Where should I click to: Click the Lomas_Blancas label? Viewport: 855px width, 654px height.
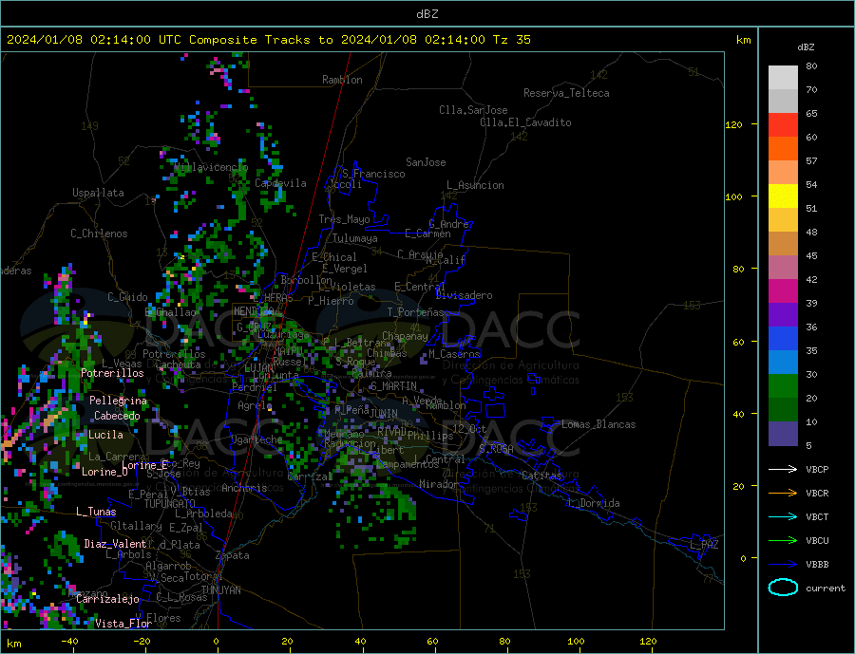(x=598, y=424)
